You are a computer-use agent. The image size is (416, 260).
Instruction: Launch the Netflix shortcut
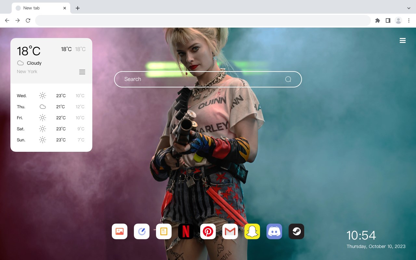point(186,231)
